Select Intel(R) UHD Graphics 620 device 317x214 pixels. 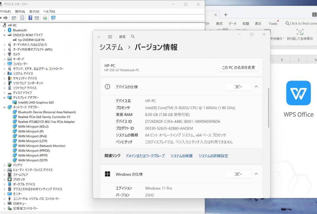(x=36, y=103)
